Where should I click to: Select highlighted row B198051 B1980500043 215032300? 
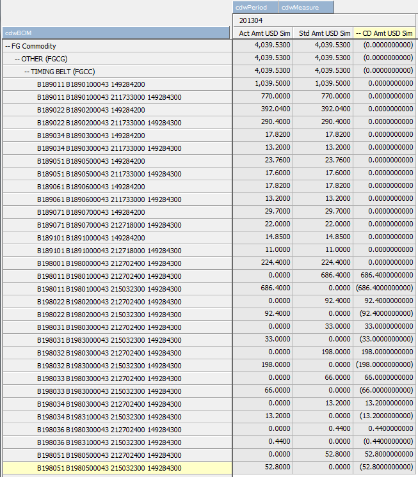click(x=109, y=468)
